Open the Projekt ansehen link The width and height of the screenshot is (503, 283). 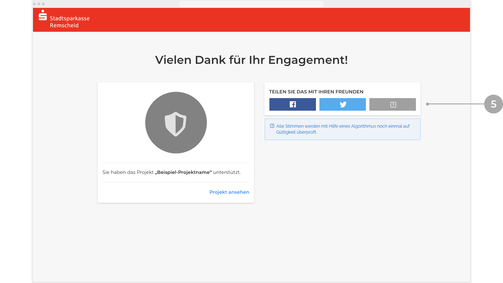[229, 192]
